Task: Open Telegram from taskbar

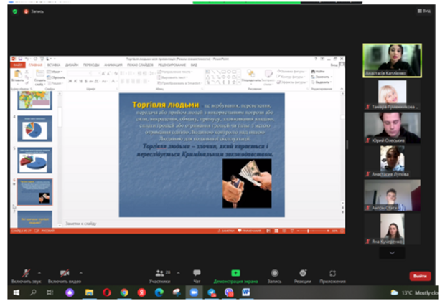Action: coord(212,292)
